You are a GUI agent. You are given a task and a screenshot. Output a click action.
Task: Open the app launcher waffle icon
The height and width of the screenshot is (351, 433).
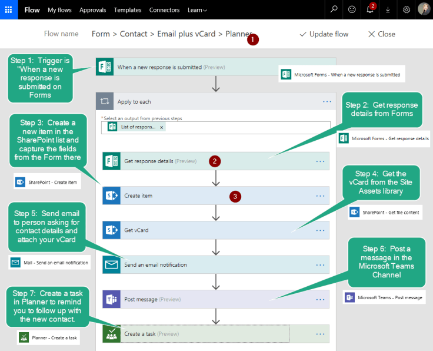coord(9,9)
